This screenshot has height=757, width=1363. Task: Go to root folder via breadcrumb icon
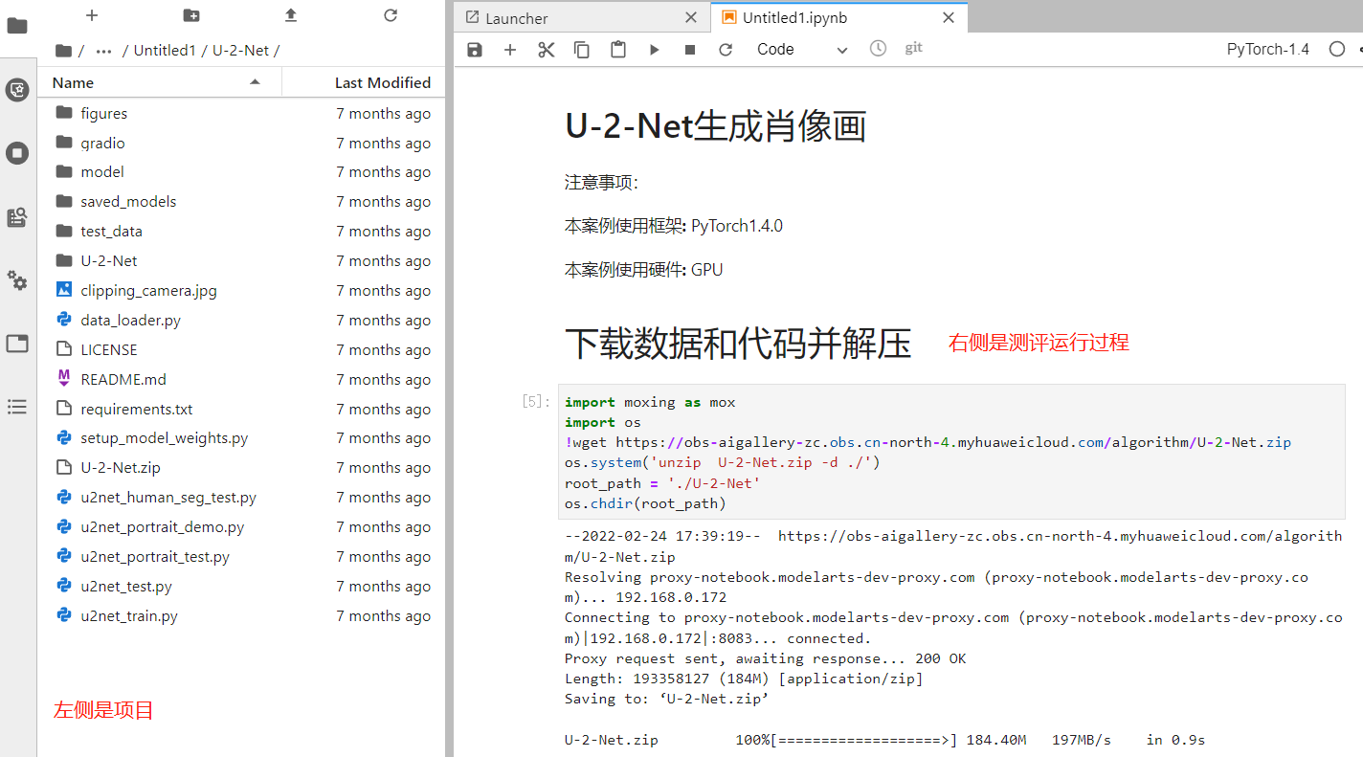coord(63,51)
